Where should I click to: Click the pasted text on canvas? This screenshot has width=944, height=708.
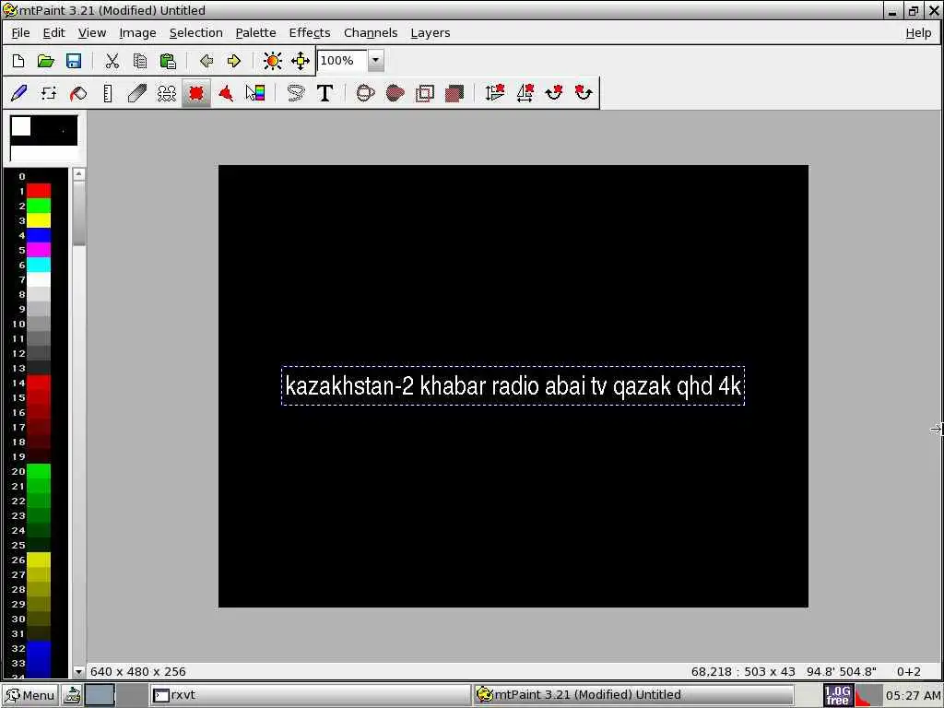513,385
